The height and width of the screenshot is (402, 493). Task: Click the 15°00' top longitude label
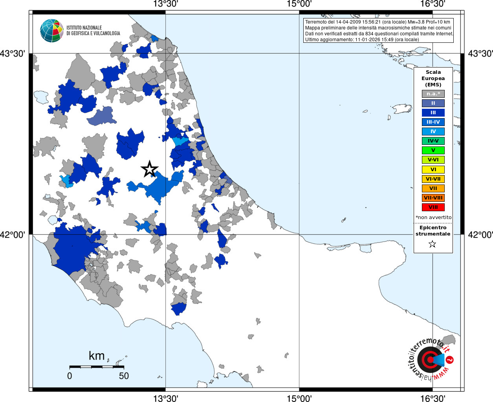pos(299,4)
